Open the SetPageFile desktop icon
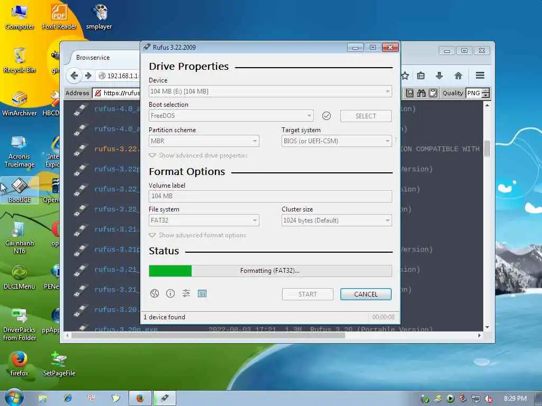This screenshot has width=542, height=406. [x=59, y=364]
